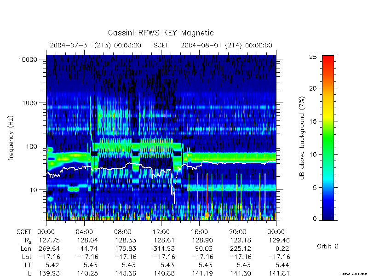Click the time tick 16:00
This screenshot has width=368, height=276.
coord(199,232)
